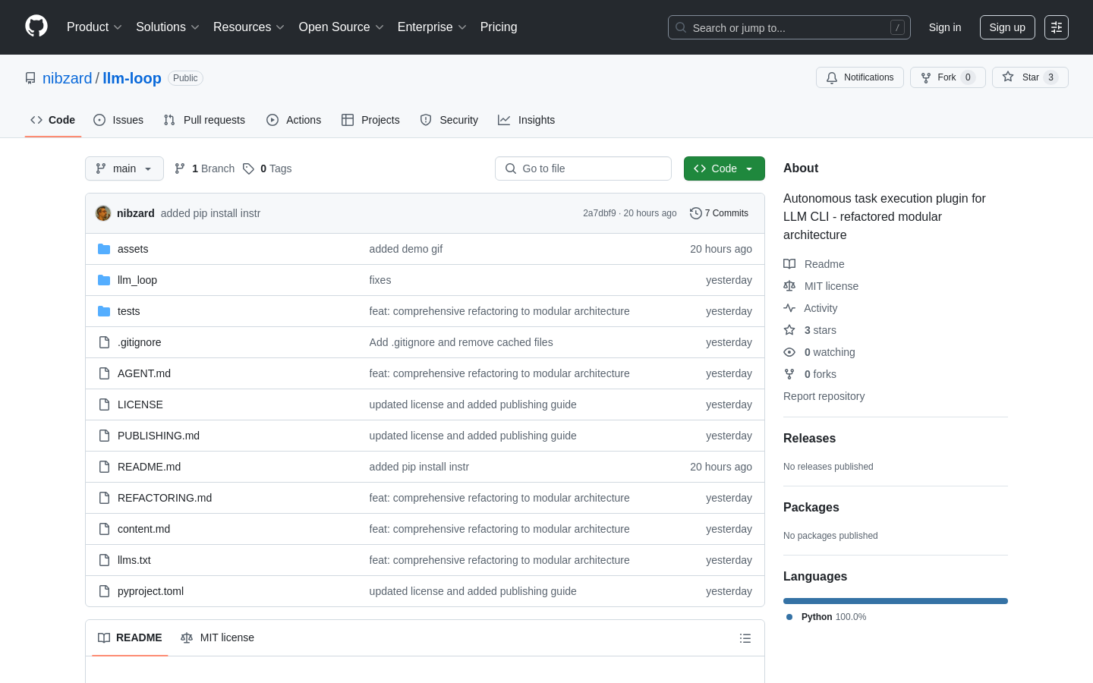Click nibzard's avatar in commit header

[103, 213]
